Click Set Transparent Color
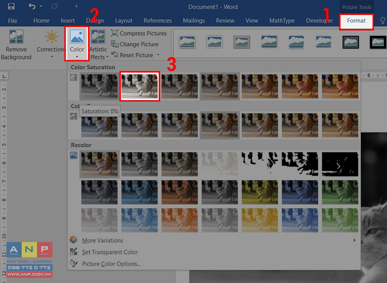The height and width of the screenshot is (283, 387). click(x=110, y=252)
